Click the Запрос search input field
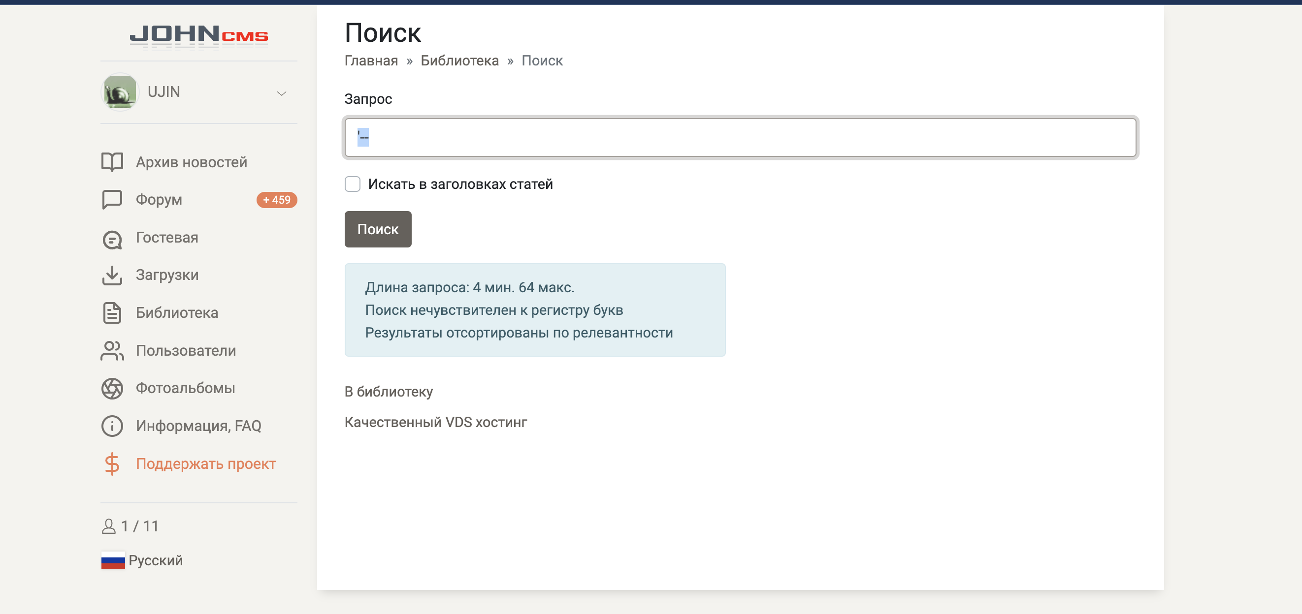1302x614 pixels. coord(740,137)
